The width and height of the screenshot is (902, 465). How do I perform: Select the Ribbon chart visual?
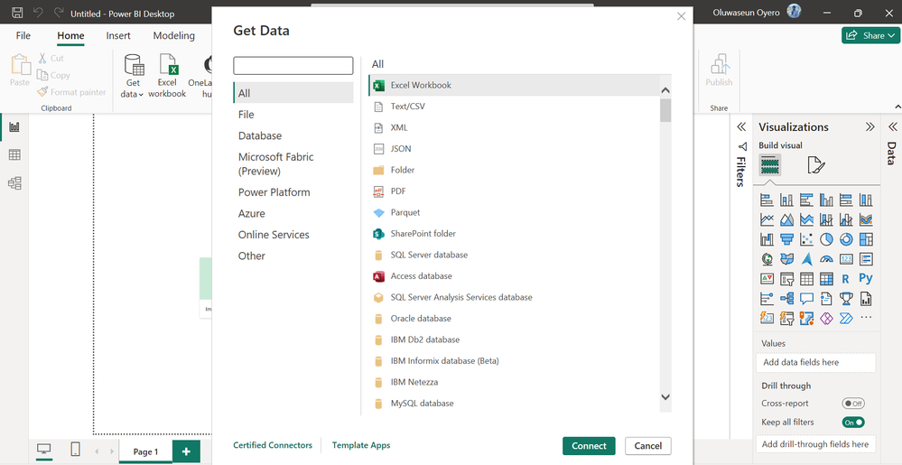pyautogui.click(x=866, y=219)
